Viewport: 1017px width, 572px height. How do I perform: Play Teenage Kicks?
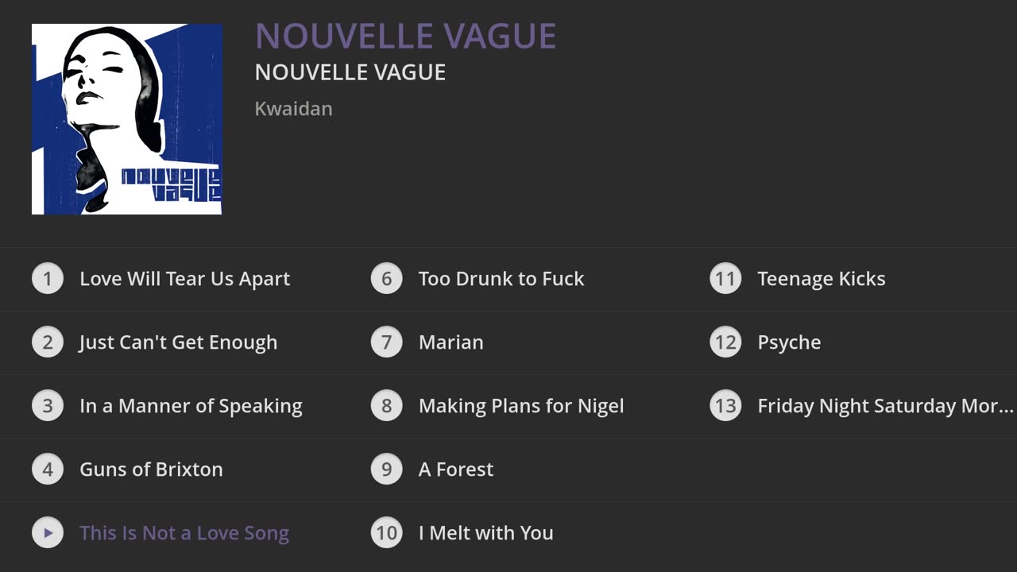pyautogui.click(x=821, y=279)
